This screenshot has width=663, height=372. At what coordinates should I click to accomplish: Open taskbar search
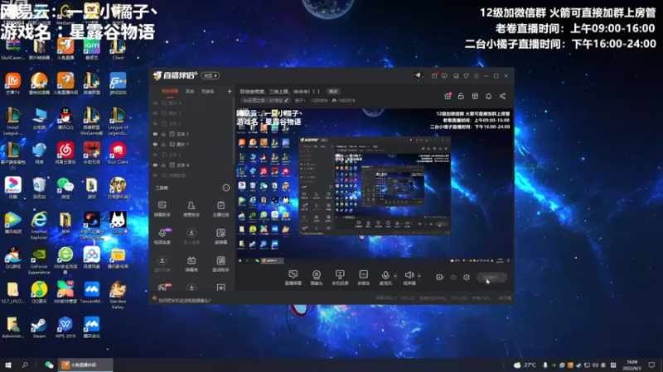pos(25,365)
